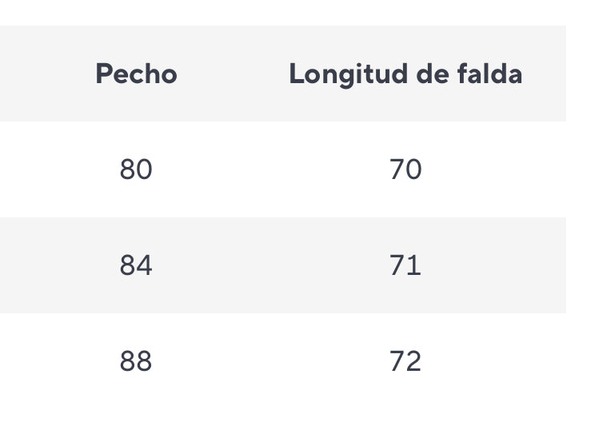Choose 70 under Longitud de falda
Image resolution: width=595 pixels, height=430 pixels.
click(405, 169)
